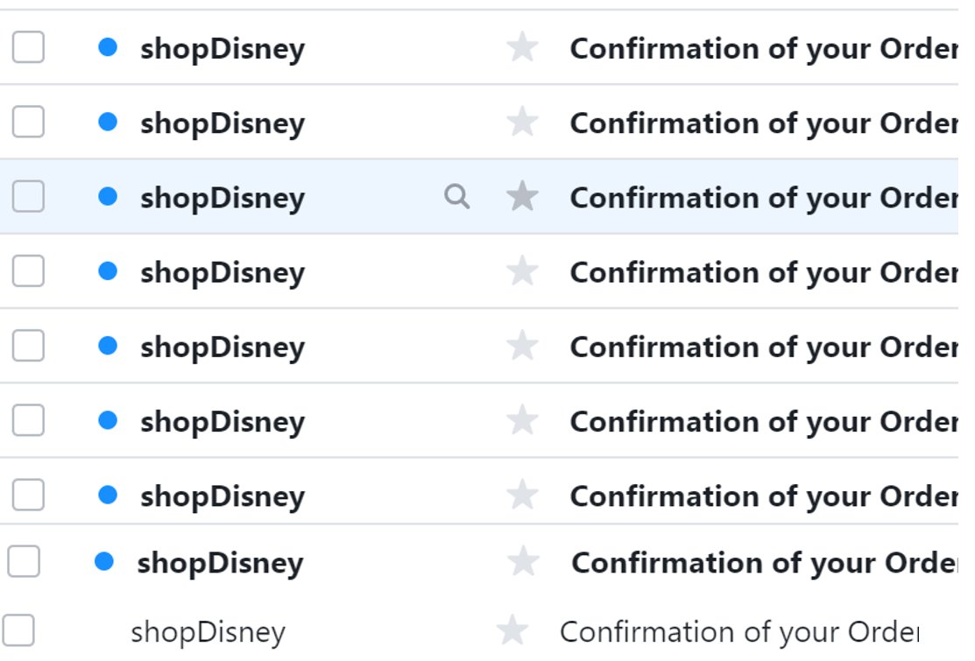
Task: Click the magnifier icon on highlighted row
Action: click(x=457, y=196)
